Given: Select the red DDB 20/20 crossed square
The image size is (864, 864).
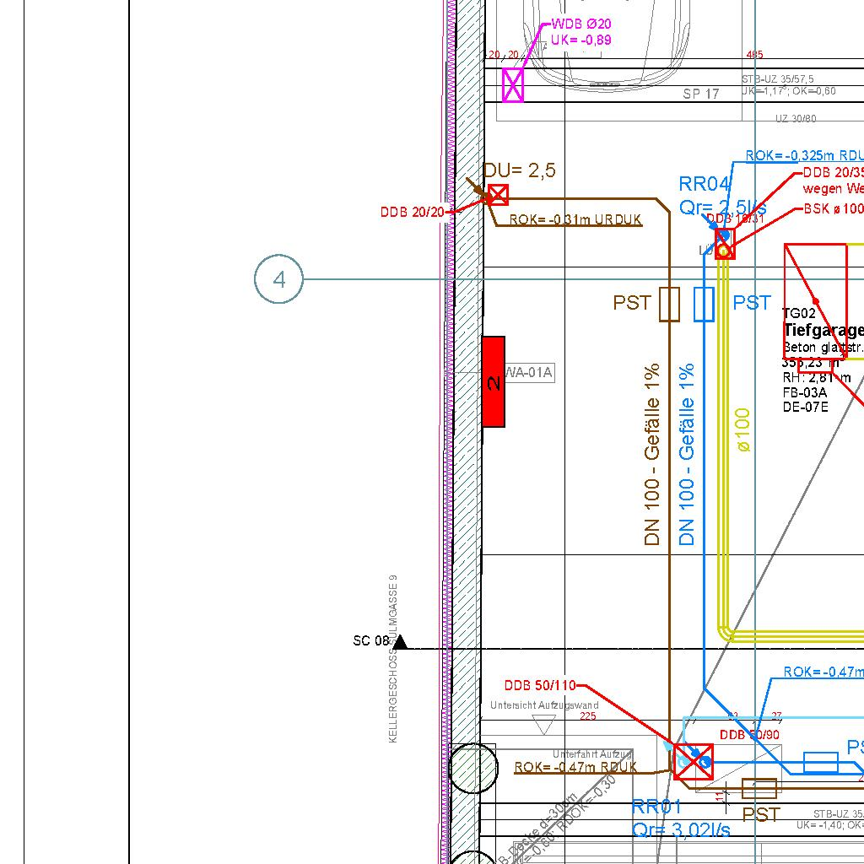Looking at the screenshot, I should point(499,196).
